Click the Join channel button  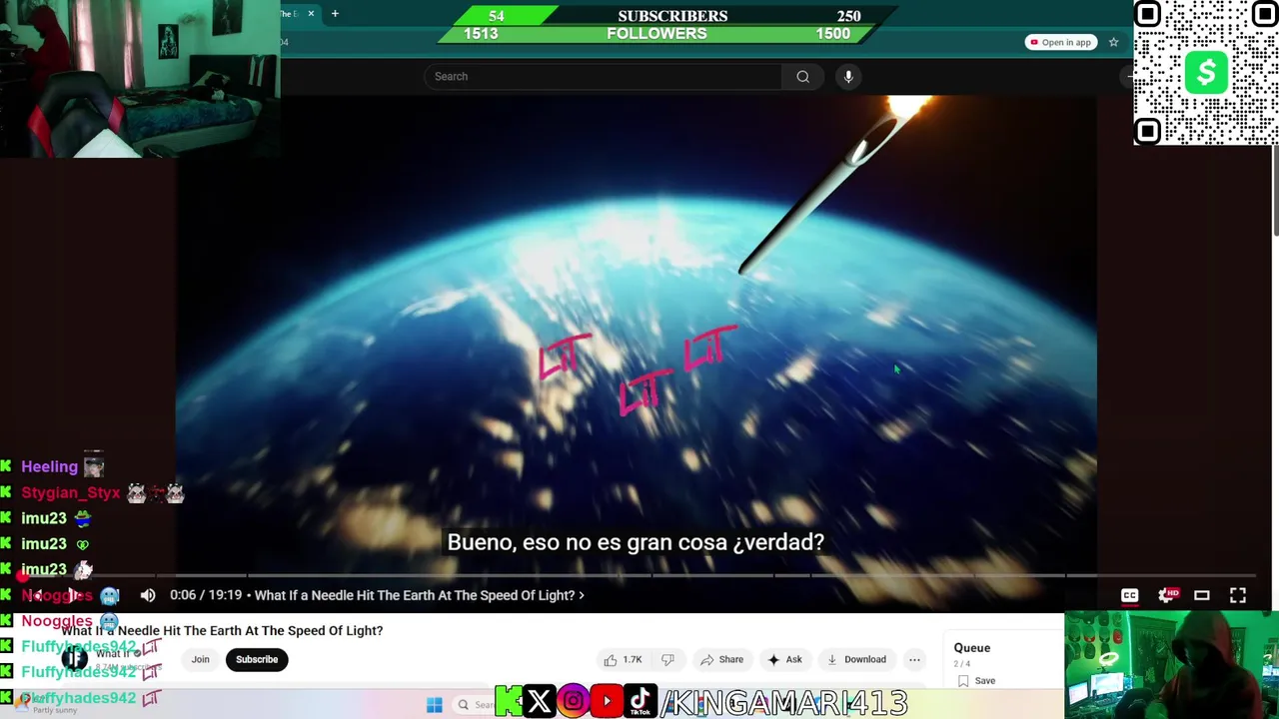point(200,659)
